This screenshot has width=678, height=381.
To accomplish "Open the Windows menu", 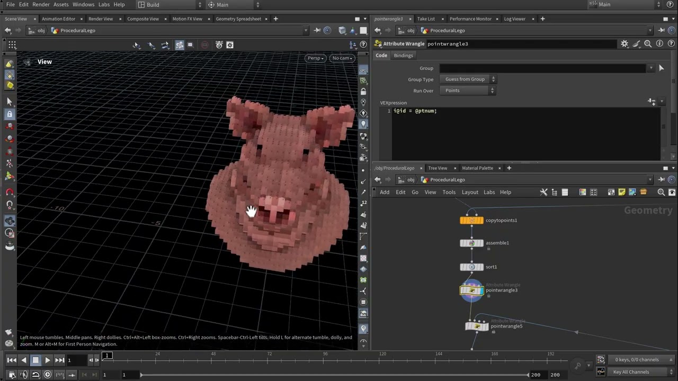I will coord(83,5).
